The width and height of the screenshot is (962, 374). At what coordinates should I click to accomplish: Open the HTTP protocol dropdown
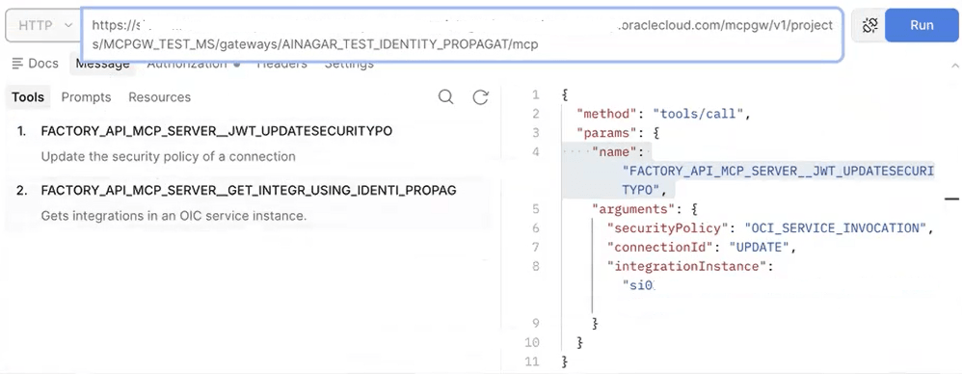pyautogui.click(x=43, y=25)
